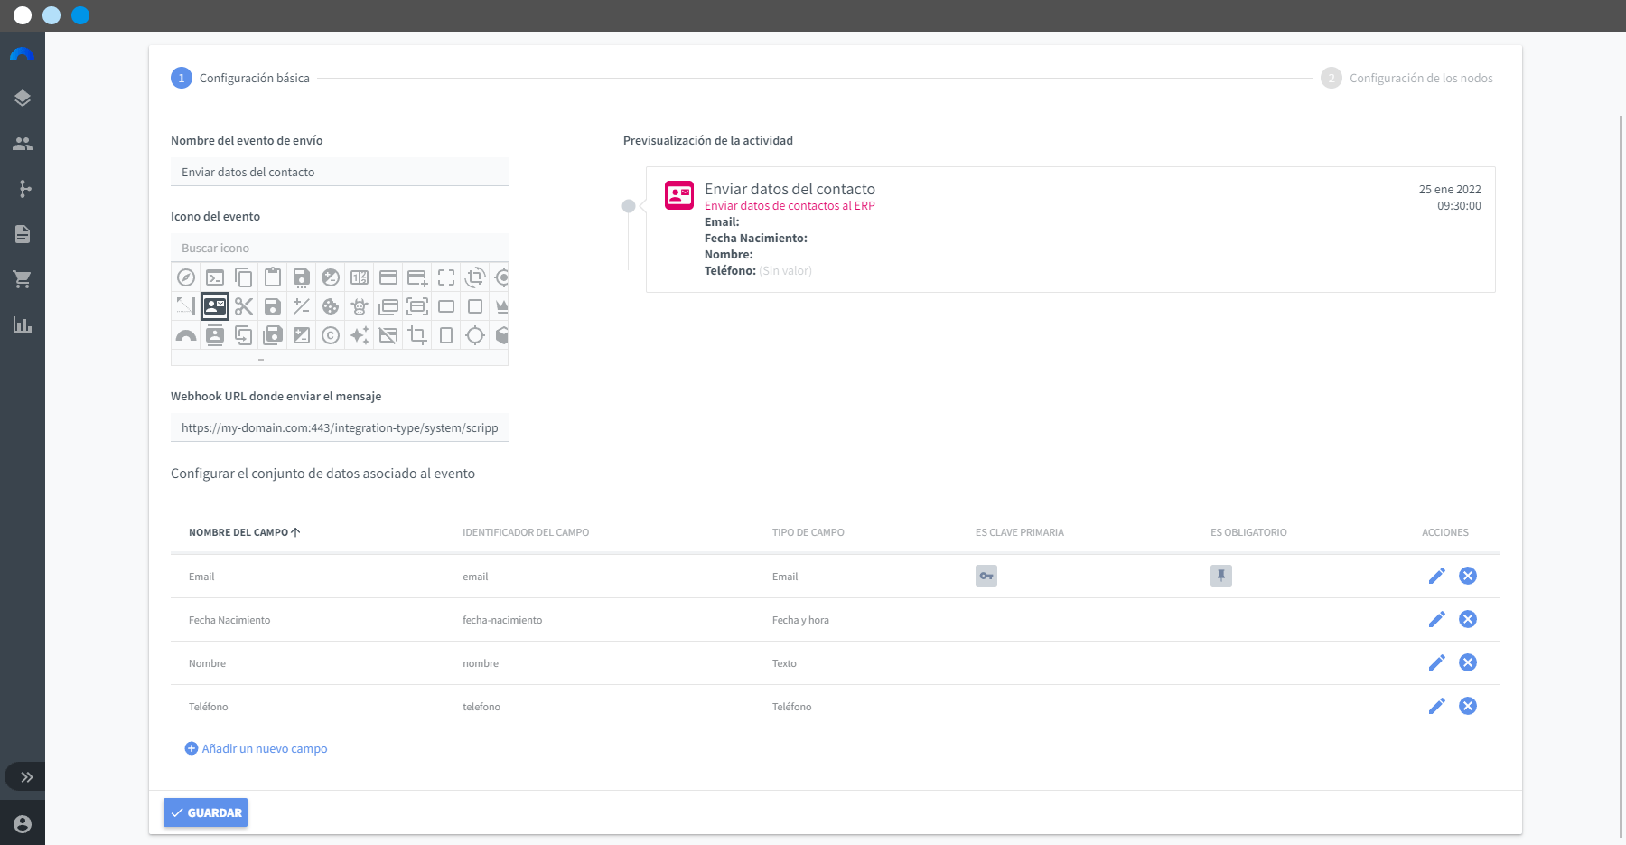The width and height of the screenshot is (1626, 845).
Task: Select the add-card icon with plus sign
Action: [x=417, y=277]
